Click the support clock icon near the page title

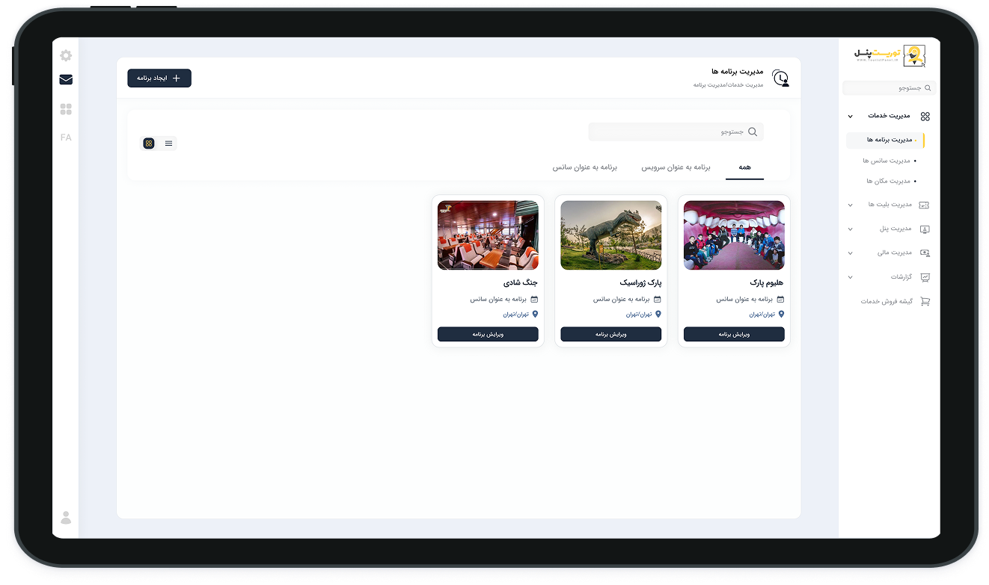pyautogui.click(x=780, y=78)
